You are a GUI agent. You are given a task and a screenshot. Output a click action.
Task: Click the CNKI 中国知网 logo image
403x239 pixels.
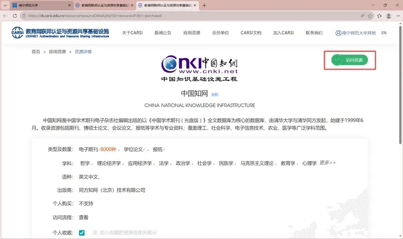tap(199, 68)
